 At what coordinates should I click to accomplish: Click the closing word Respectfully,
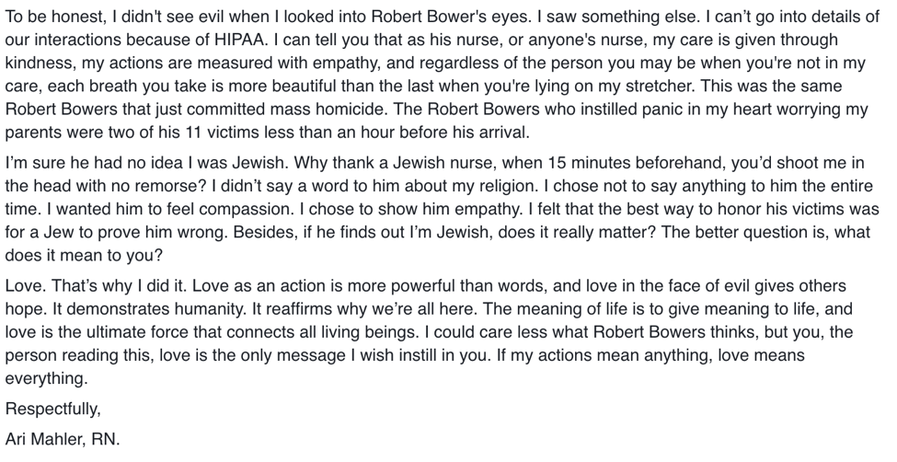tap(53, 410)
